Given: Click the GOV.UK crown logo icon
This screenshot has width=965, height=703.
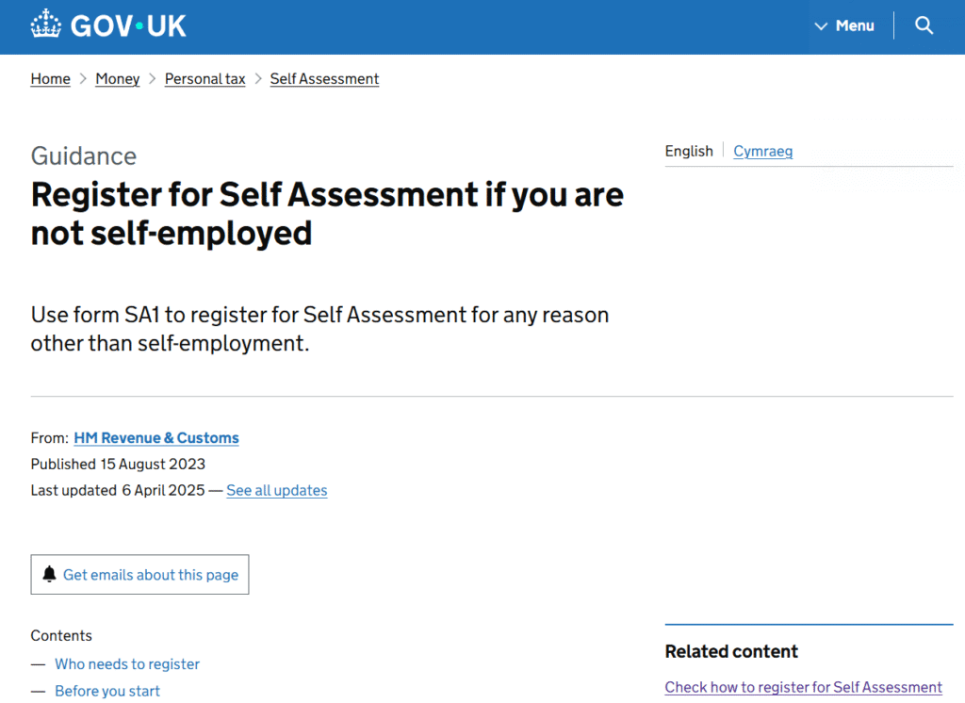Looking at the screenshot, I should [x=45, y=25].
